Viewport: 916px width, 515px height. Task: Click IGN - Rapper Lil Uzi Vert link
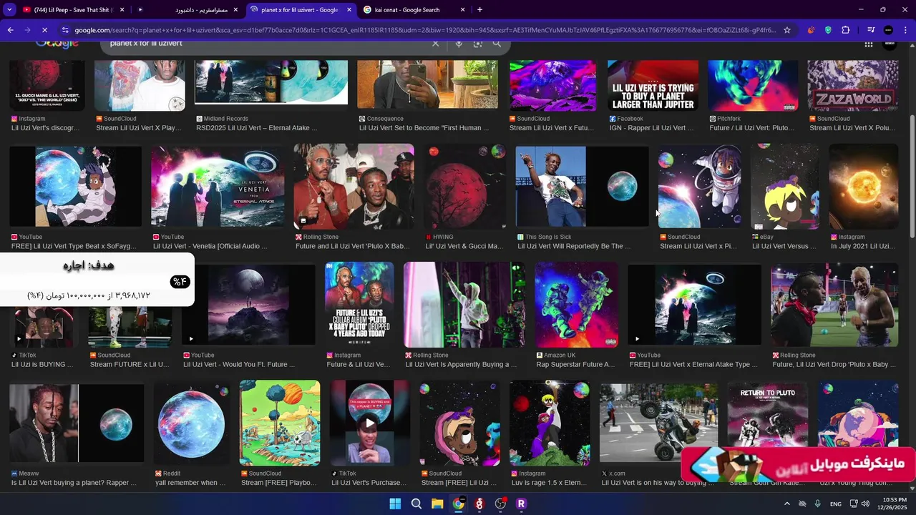(651, 128)
